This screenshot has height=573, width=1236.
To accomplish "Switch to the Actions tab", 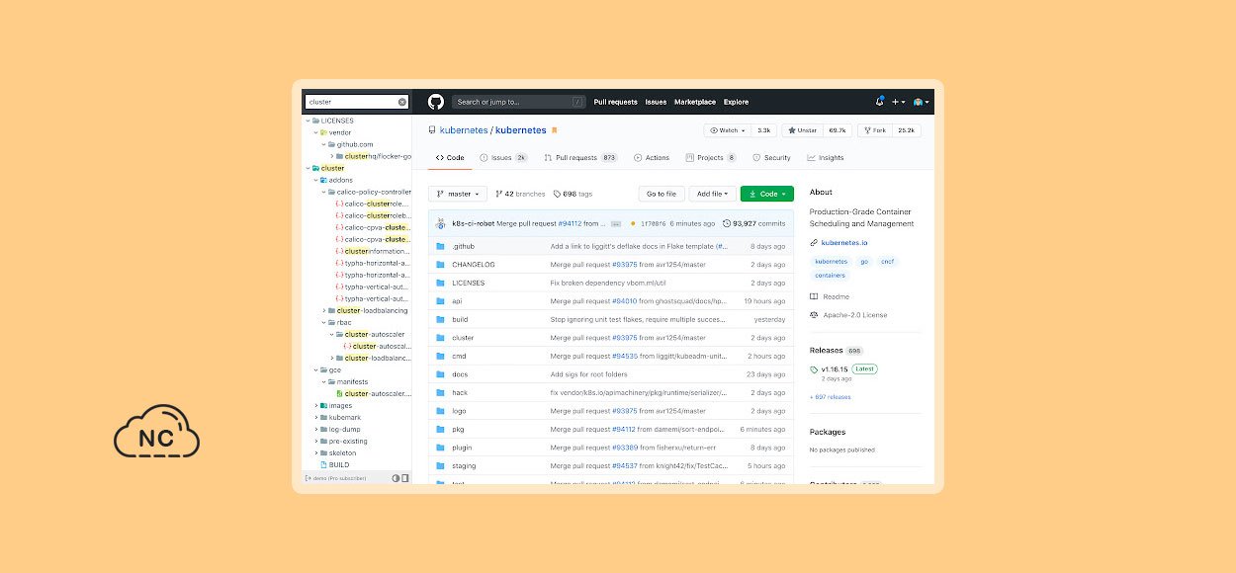I will click(652, 158).
